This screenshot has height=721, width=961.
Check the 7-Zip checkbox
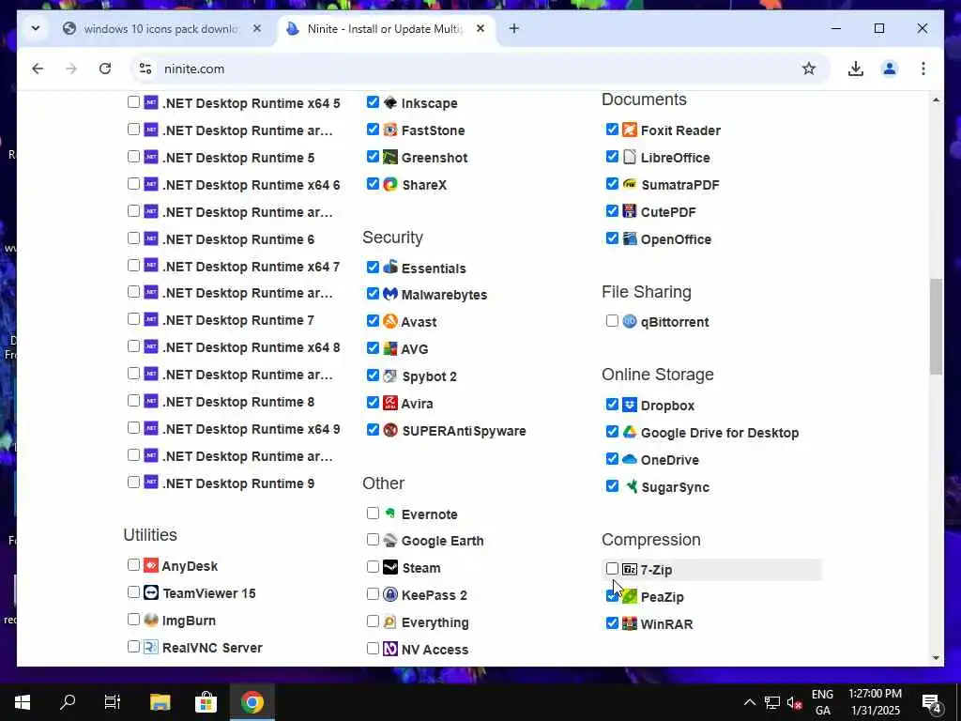pyautogui.click(x=612, y=569)
